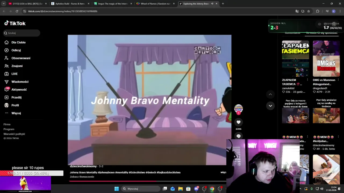Reload the page
This screenshot has height=193, width=344.
pos(17,11)
